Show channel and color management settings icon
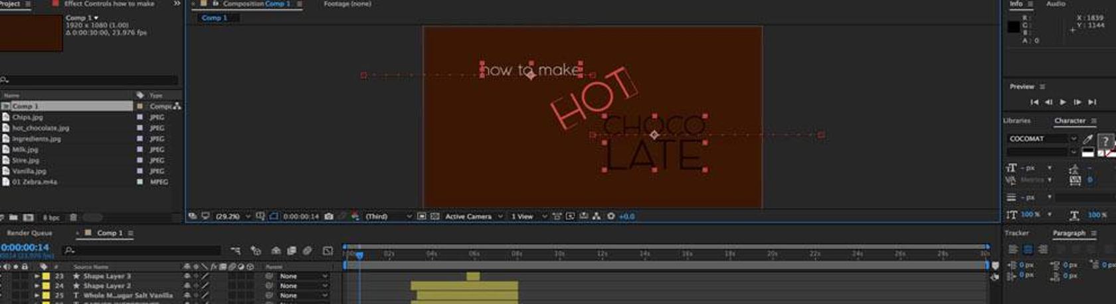 (x=355, y=216)
